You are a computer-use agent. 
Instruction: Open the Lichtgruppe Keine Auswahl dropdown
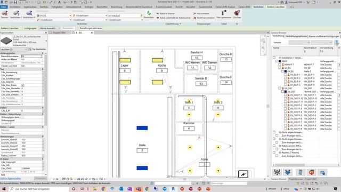click(50, 28)
